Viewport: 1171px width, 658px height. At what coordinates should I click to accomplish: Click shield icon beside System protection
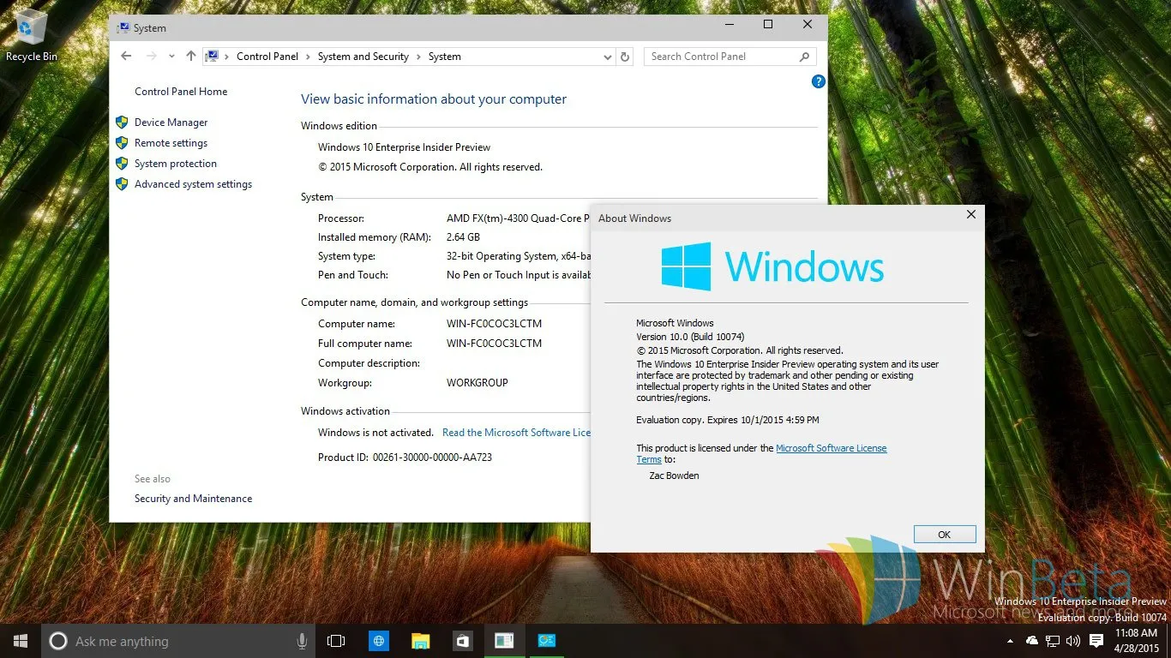point(122,164)
